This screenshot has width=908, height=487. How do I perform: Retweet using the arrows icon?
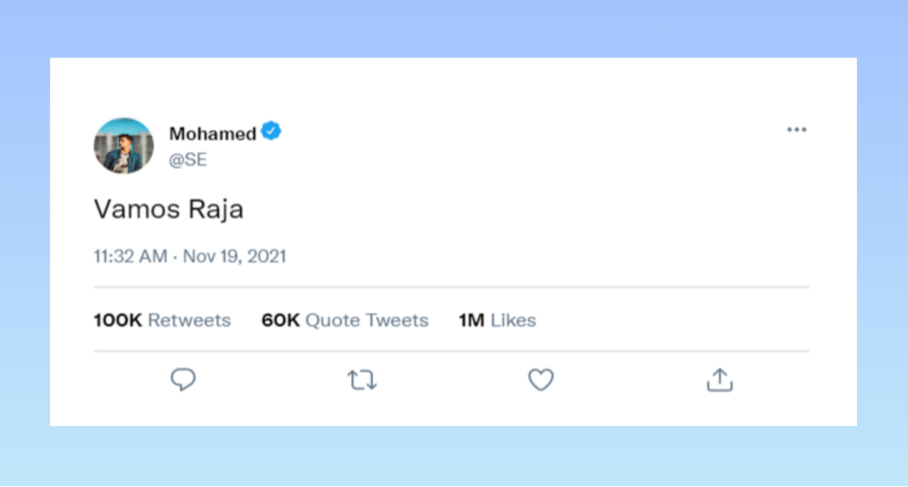(x=362, y=380)
